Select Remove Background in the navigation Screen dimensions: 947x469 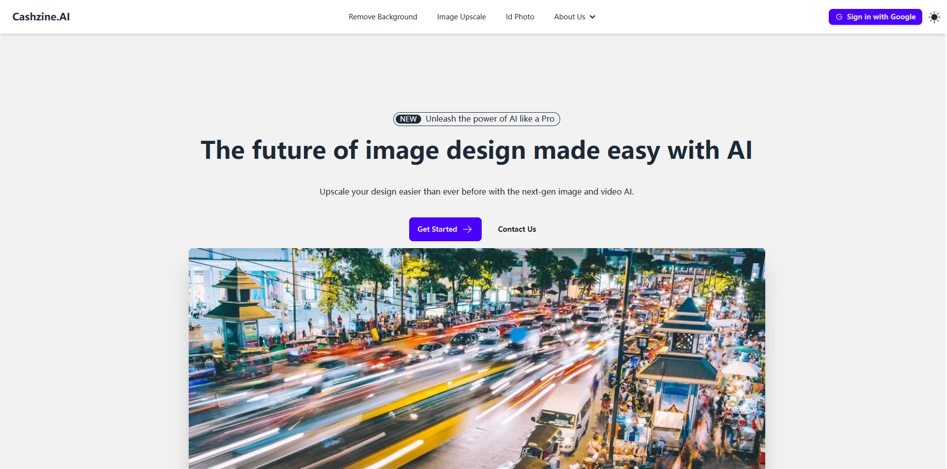[383, 16]
